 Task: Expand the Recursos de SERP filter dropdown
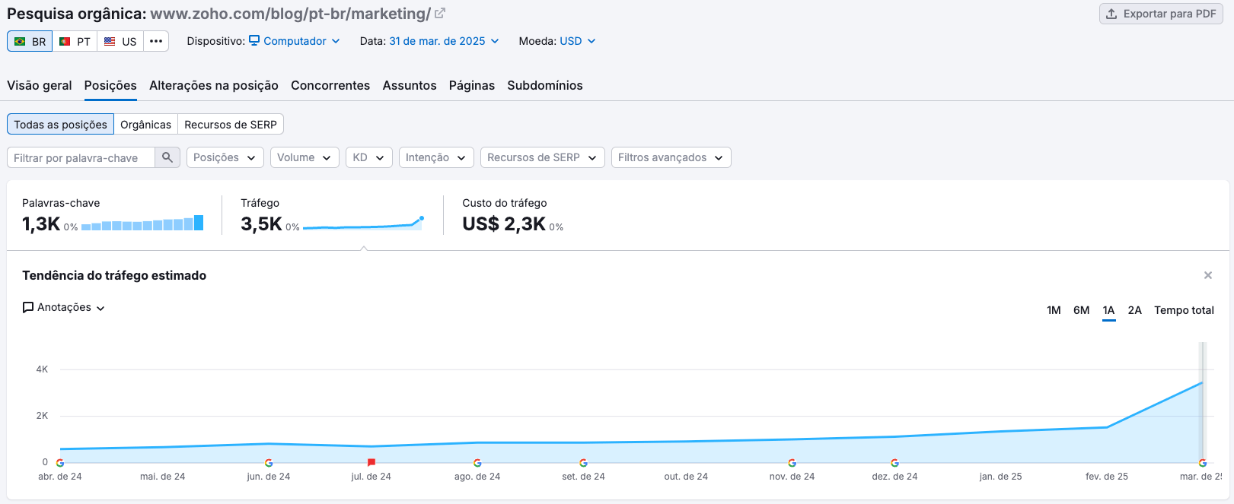[541, 157]
